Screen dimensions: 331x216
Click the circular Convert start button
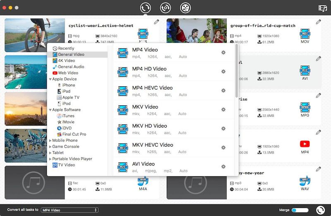point(320,210)
